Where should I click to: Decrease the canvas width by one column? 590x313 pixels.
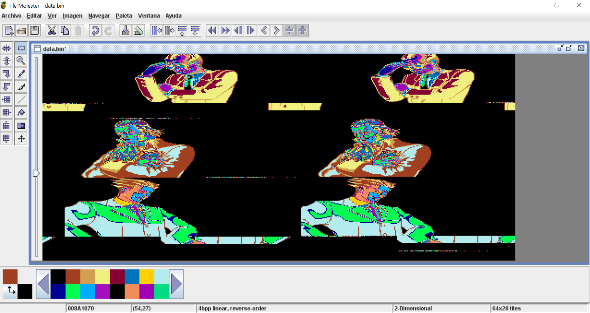point(156,30)
